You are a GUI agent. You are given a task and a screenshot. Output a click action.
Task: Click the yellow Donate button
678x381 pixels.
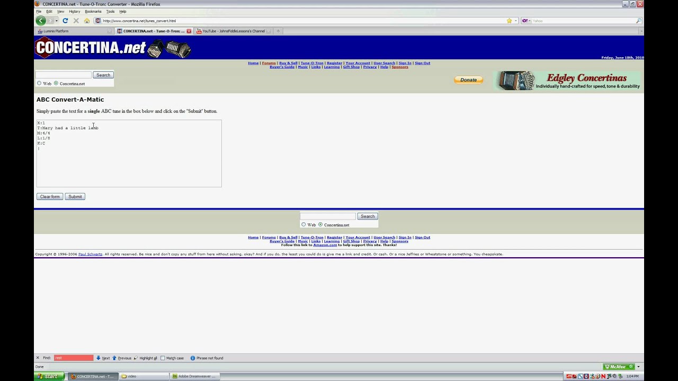tap(468, 80)
